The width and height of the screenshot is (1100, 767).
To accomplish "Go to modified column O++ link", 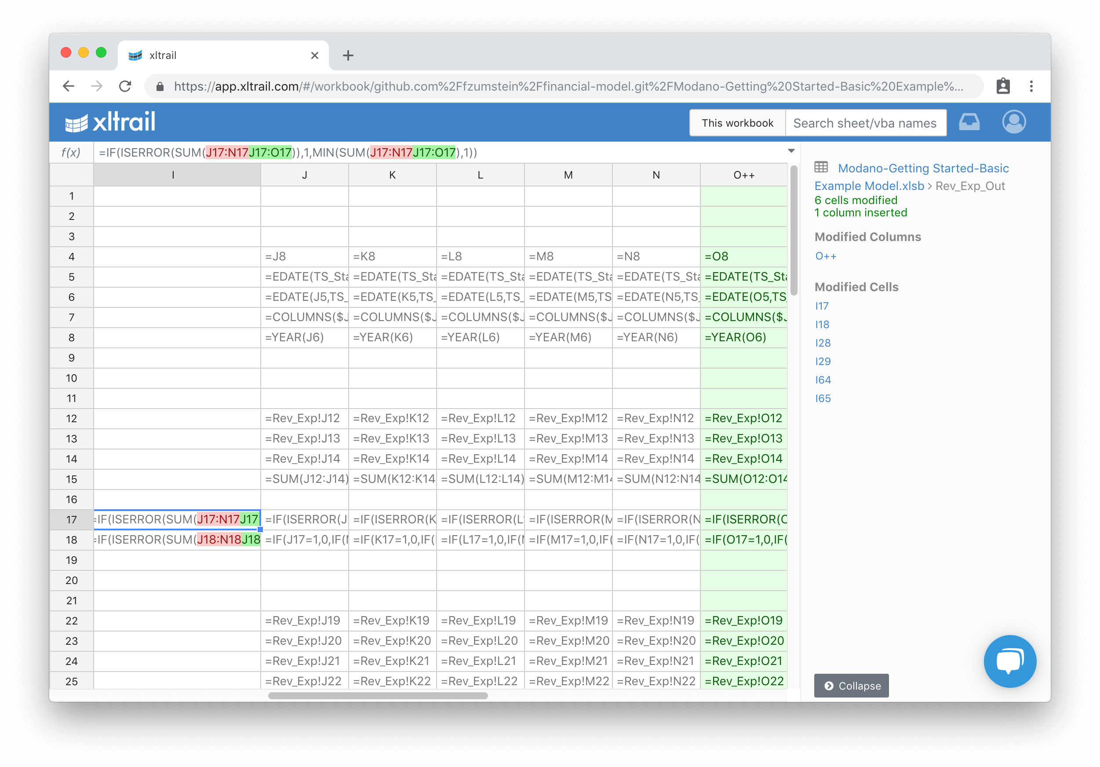I will pos(826,256).
